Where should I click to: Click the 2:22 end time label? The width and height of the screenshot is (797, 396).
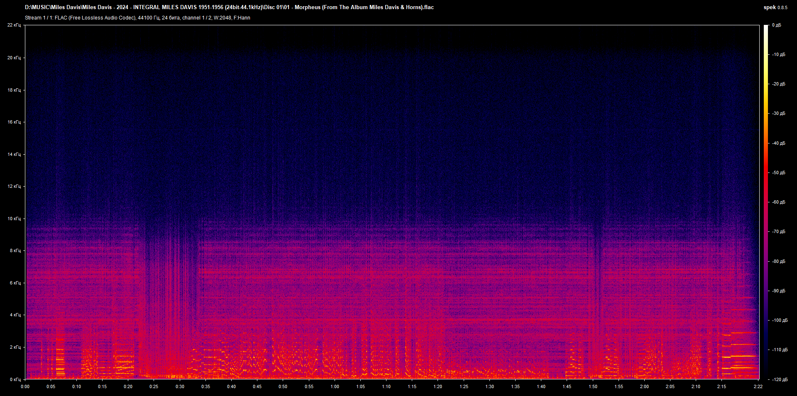(x=758, y=386)
